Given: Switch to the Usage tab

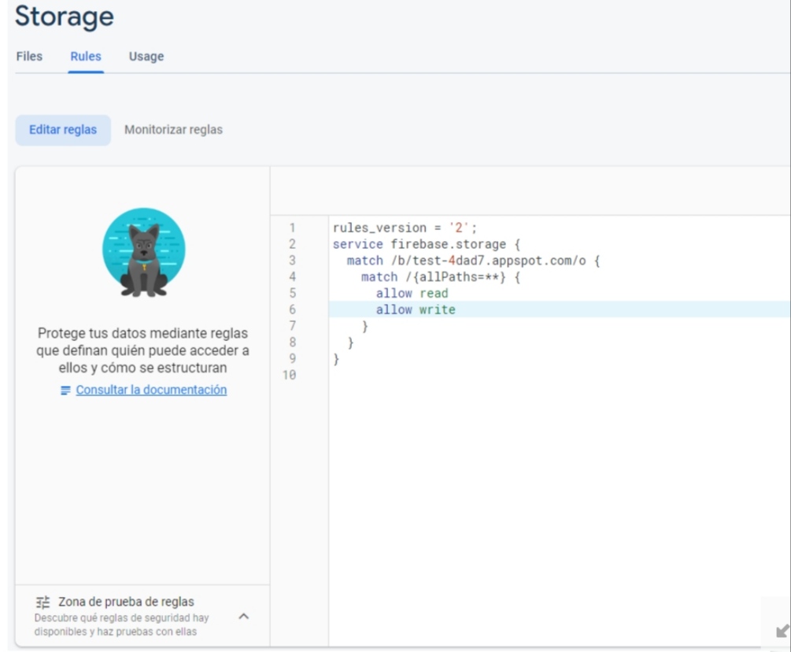Looking at the screenshot, I should pos(146,57).
